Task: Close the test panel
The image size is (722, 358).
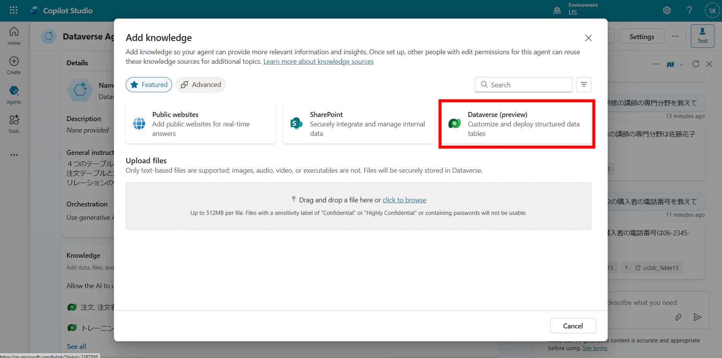Action: pos(709,64)
